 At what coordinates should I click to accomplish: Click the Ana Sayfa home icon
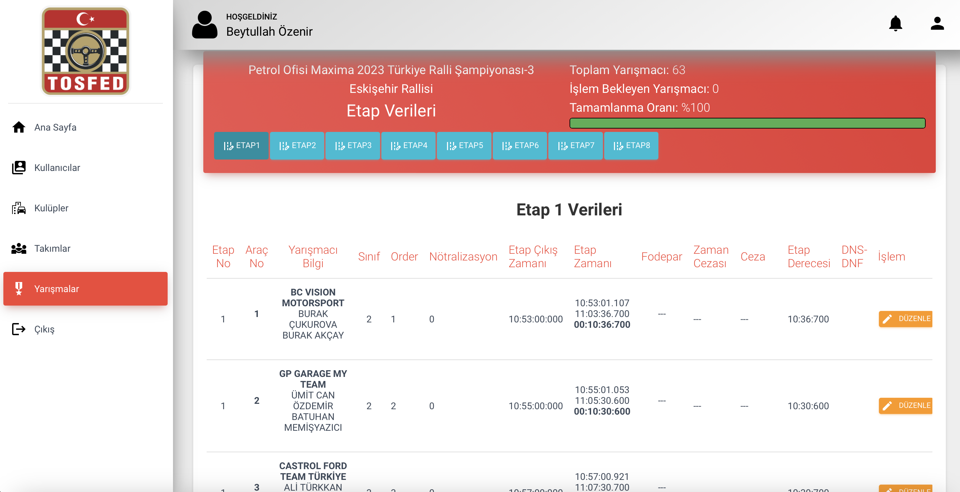[x=19, y=128]
